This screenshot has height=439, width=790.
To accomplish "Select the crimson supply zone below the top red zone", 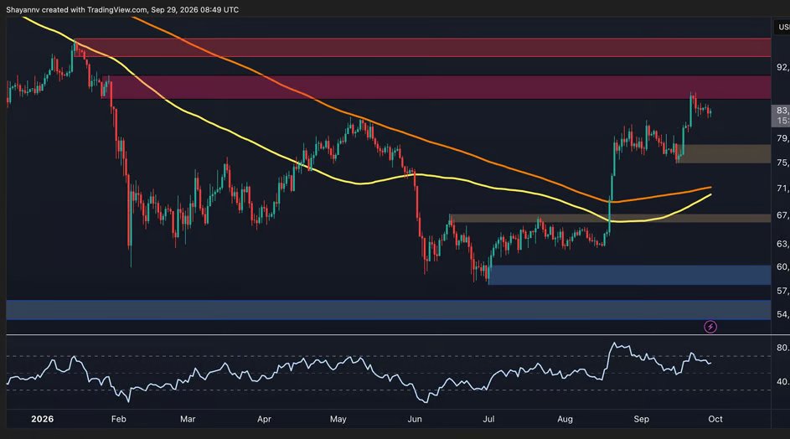I will (x=436, y=87).
